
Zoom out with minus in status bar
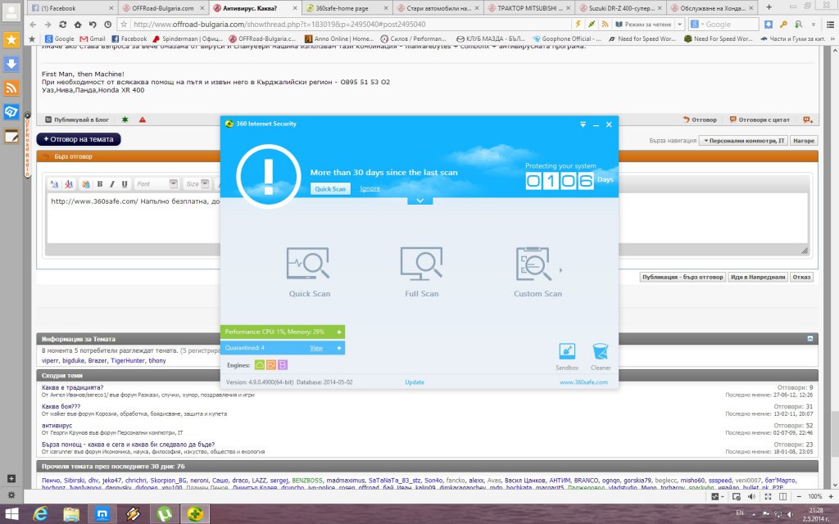click(x=799, y=497)
